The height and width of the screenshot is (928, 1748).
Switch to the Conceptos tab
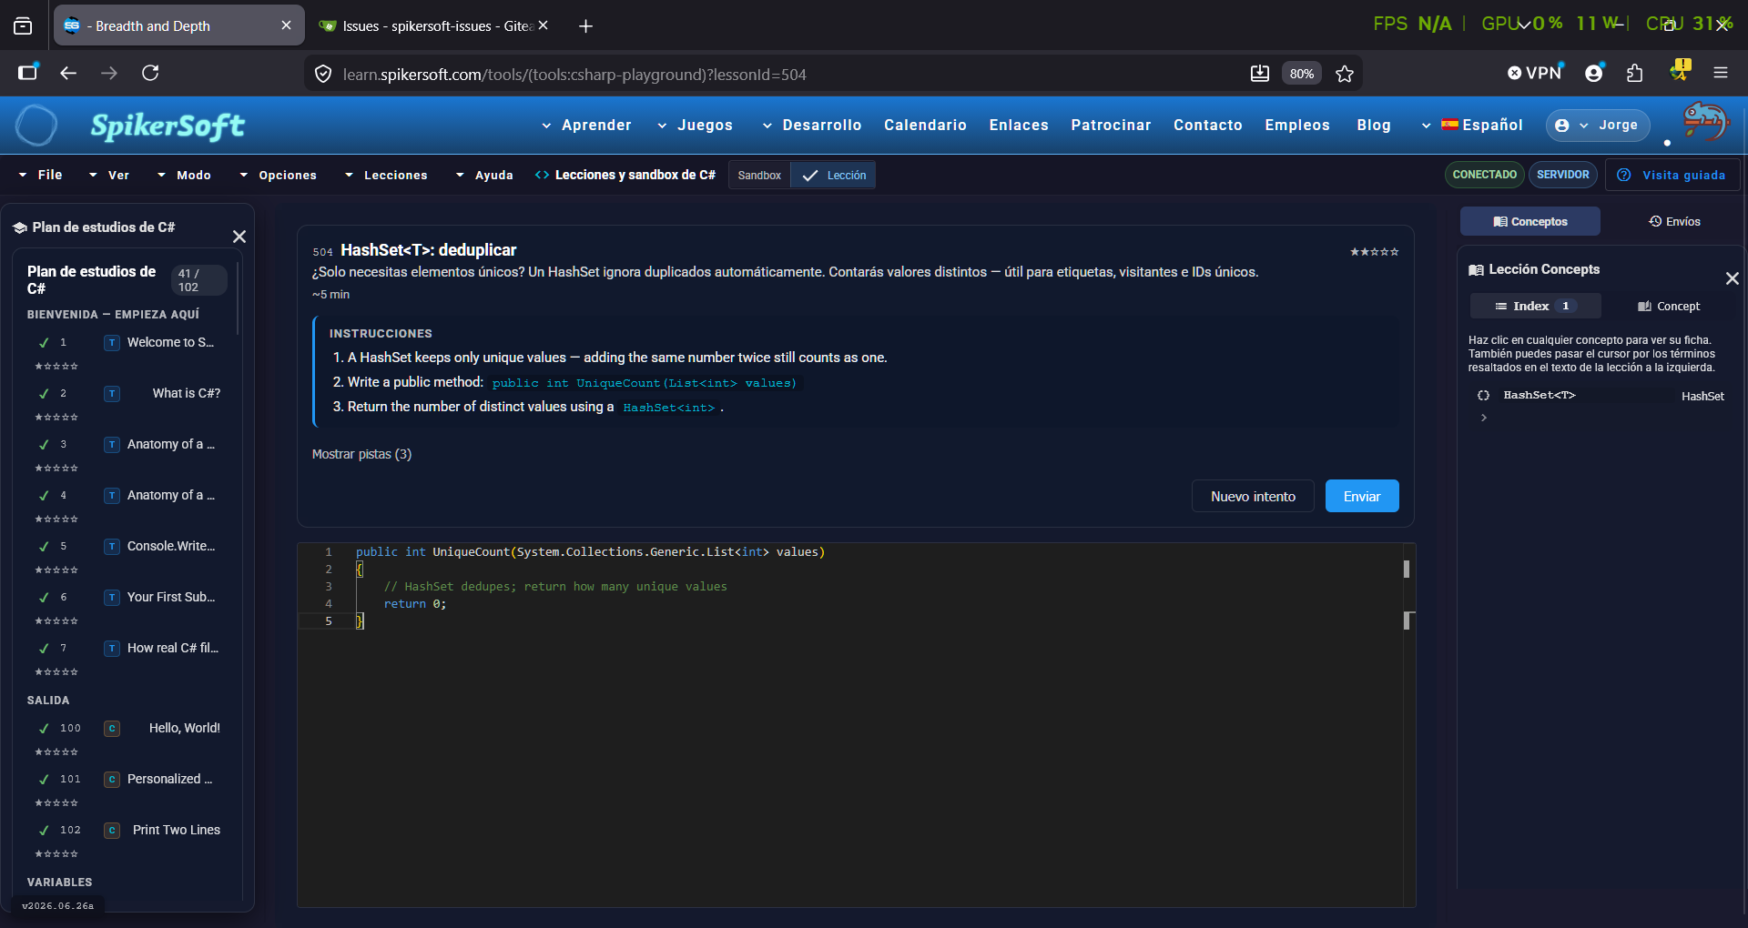pos(1529,221)
